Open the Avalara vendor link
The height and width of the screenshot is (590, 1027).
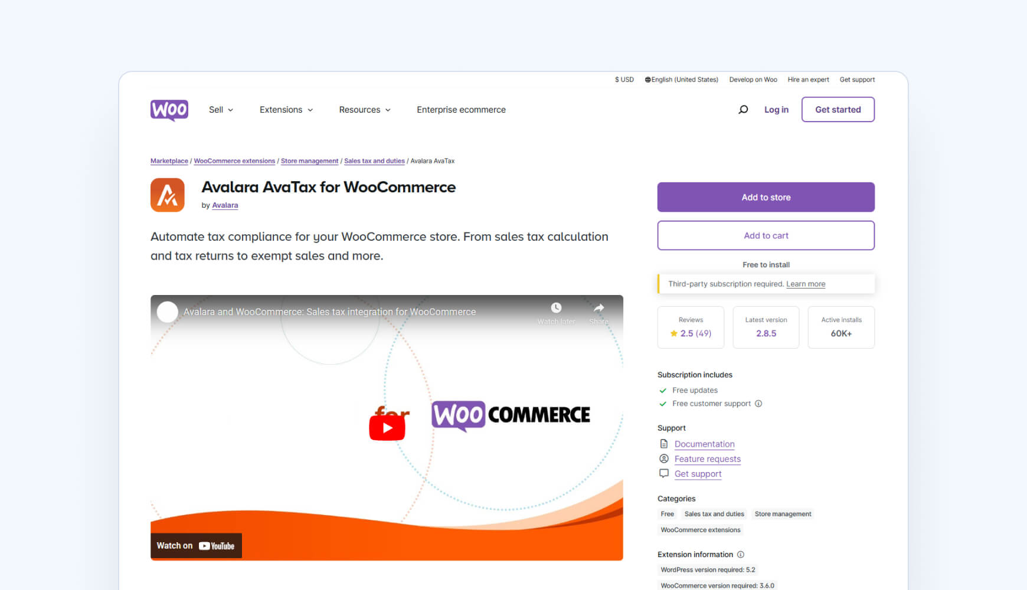(x=225, y=205)
